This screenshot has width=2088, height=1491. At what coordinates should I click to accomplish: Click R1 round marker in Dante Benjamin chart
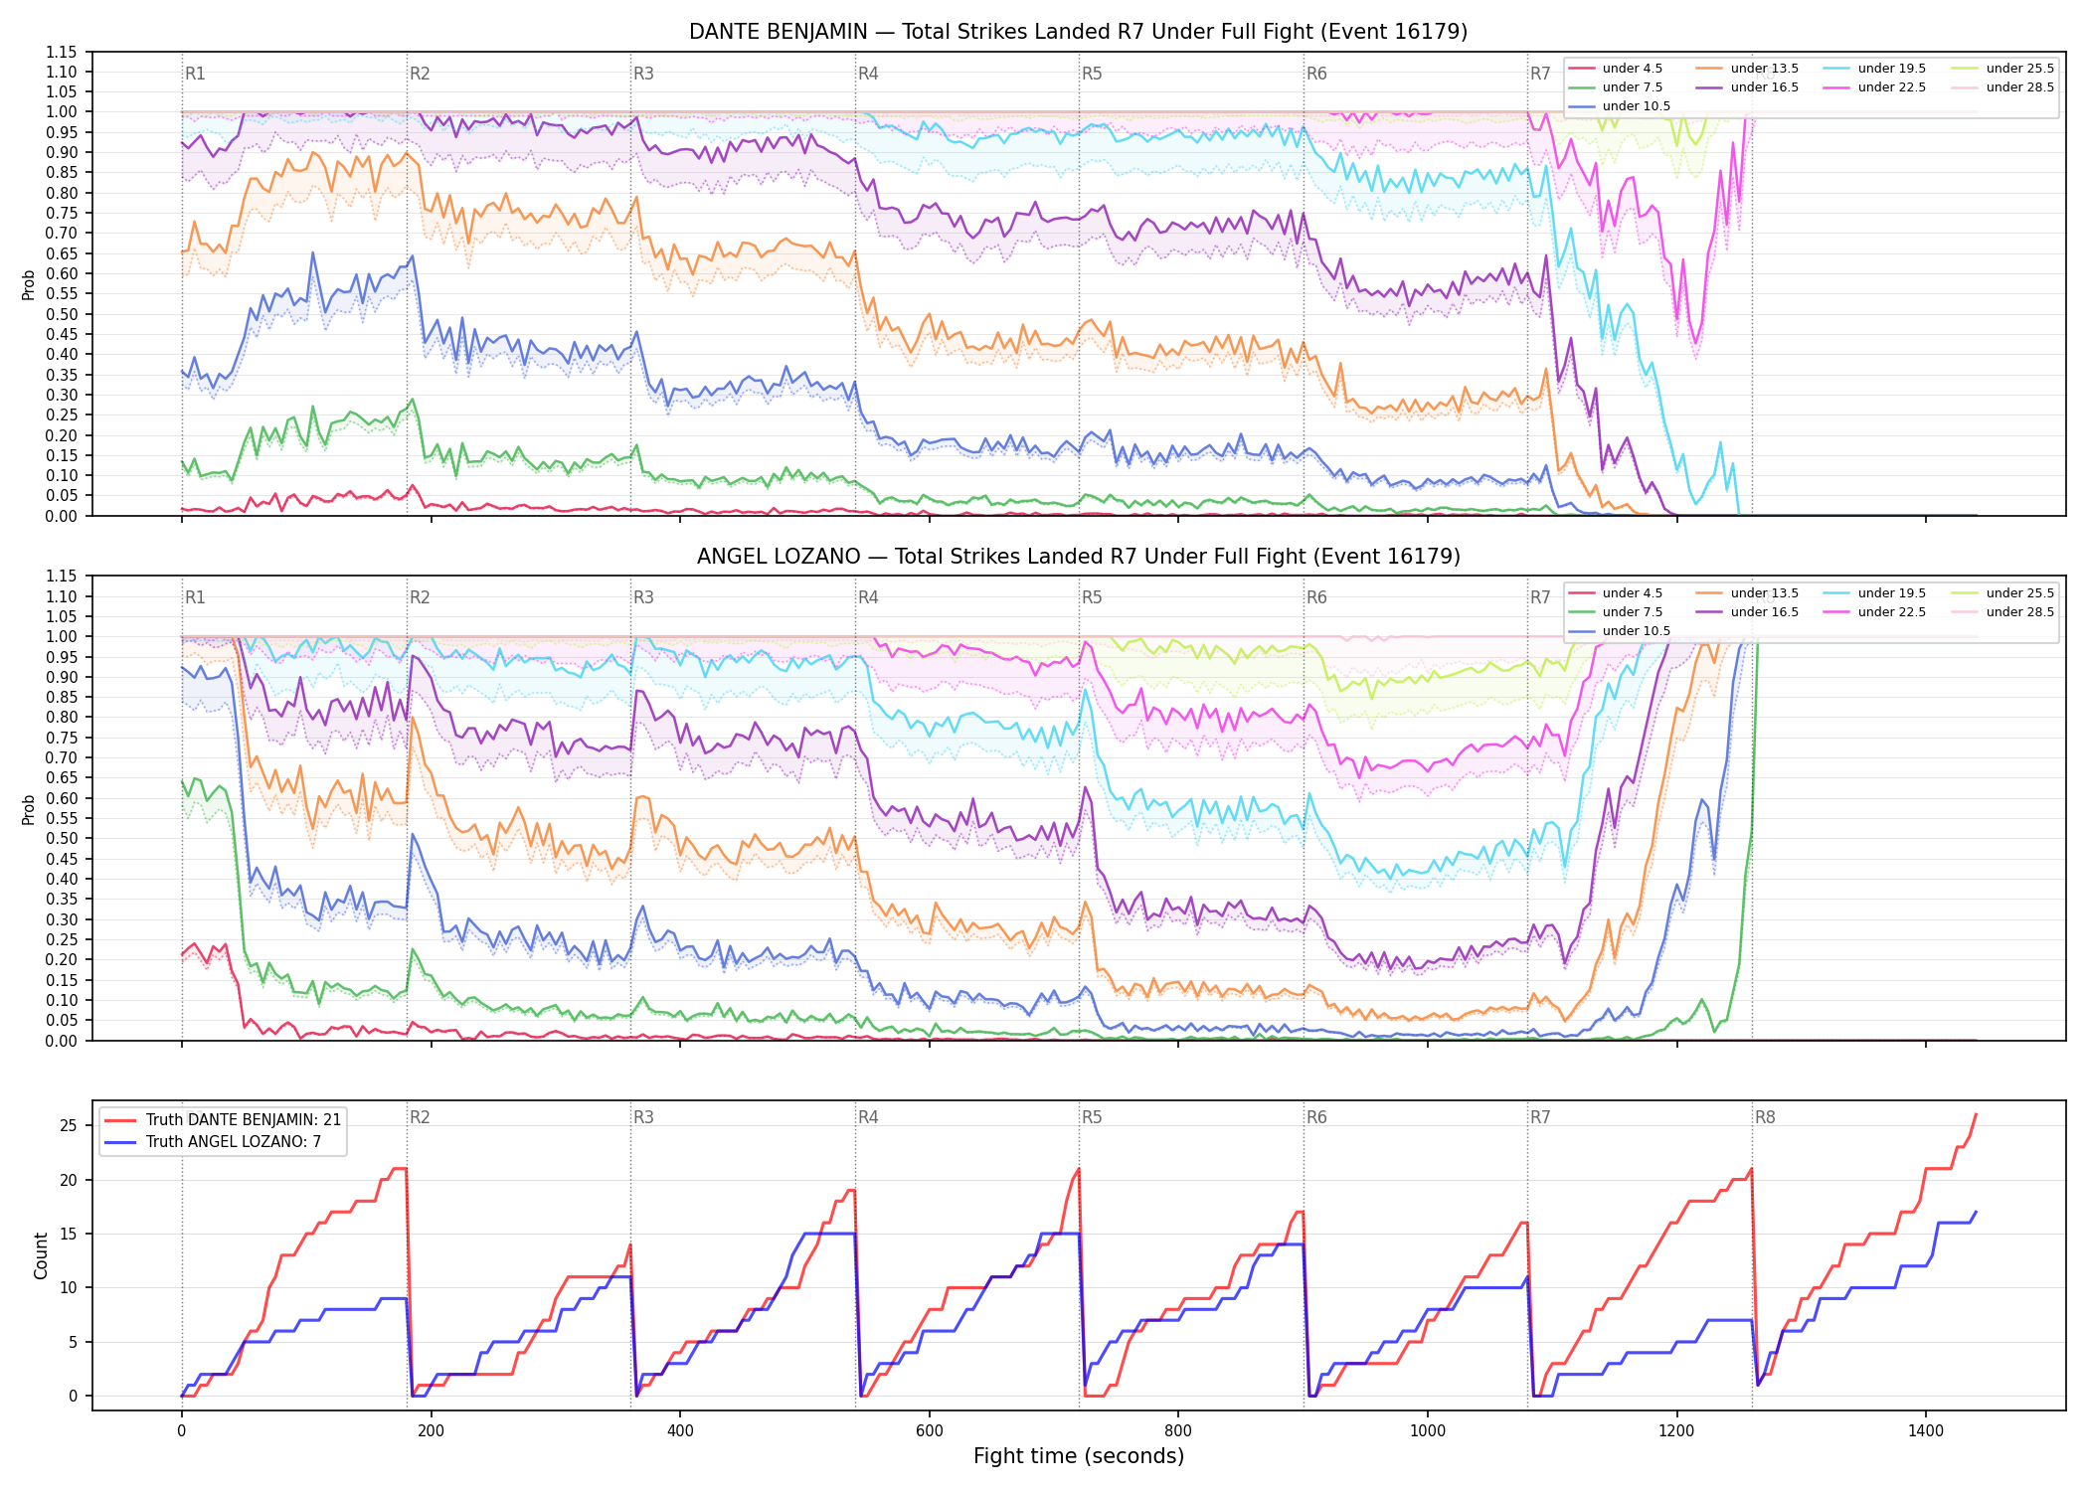195,74
